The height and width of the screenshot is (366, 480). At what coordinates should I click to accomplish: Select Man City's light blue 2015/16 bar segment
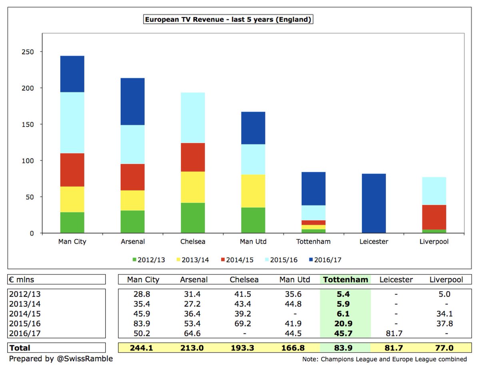(x=72, y=123)
